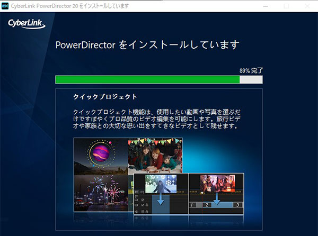Click the 'PowerDirector をインストールしています' heading

[147, 45]
